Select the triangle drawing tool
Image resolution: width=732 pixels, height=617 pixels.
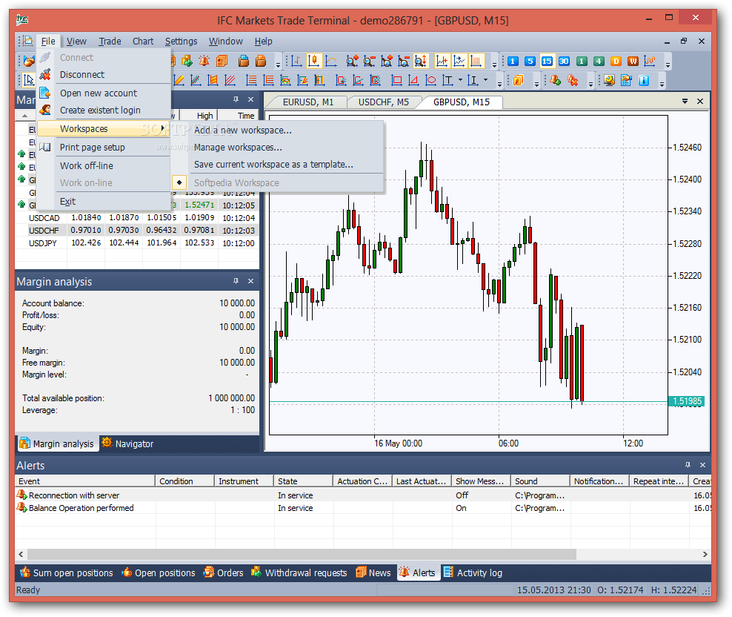tap(413, 80)
